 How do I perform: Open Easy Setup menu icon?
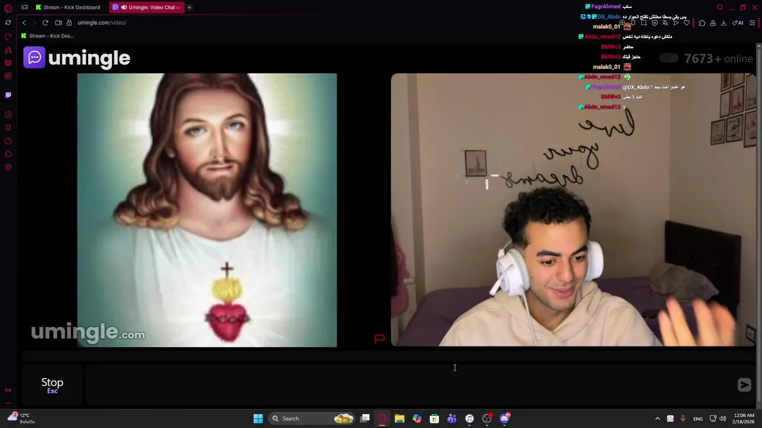752,23
